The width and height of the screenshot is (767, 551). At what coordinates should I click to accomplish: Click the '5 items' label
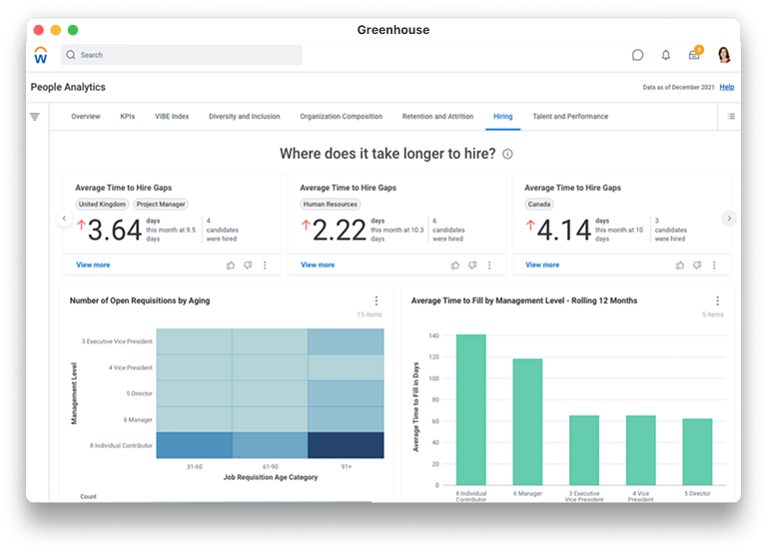point(713,314)
